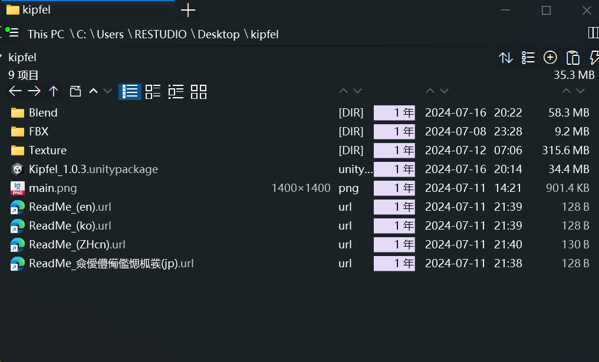This screenshot has width=599, height=362.
Task: Click the checklist select icon in toolbar
Action: click(x=528, y=58)
